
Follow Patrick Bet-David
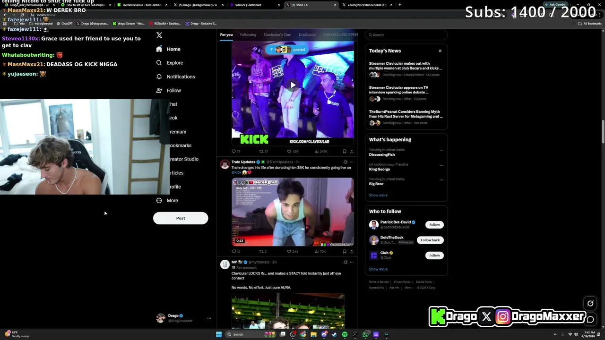[434, 225]
